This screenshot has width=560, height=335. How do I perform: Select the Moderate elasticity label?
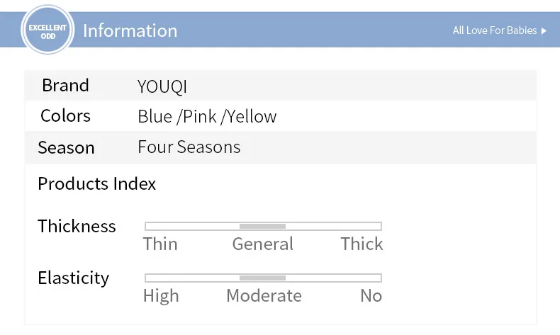pyautogui.click(x=264, y=295)
